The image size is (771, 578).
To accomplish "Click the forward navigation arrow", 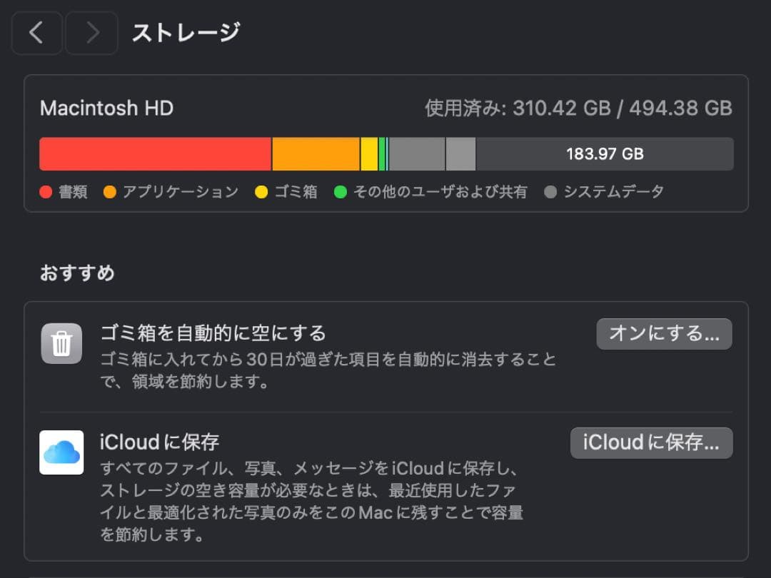I will point(91,33).
